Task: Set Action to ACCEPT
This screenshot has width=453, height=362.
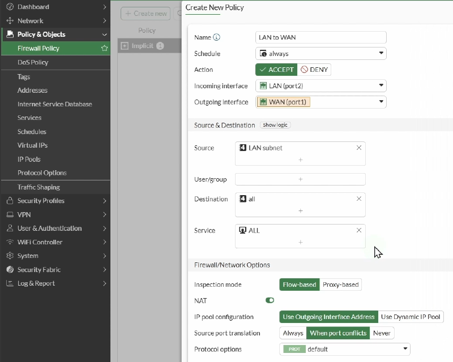Action: pos(276,70)
